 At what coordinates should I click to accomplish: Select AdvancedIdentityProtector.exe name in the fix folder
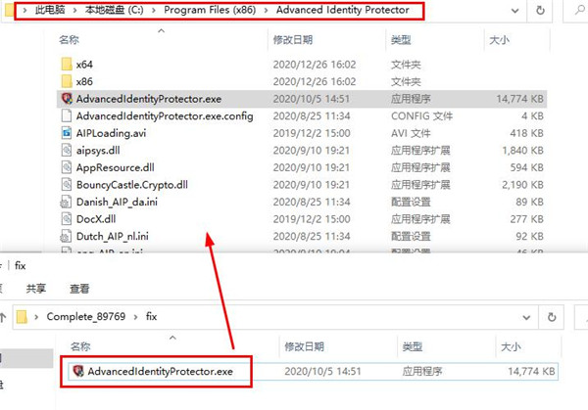(161, 372)
